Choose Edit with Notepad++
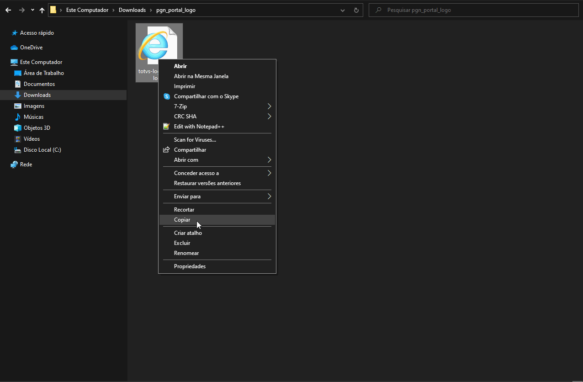Image resolution: width=583 pixels, height=382 pixels. [x=199, y=127]
